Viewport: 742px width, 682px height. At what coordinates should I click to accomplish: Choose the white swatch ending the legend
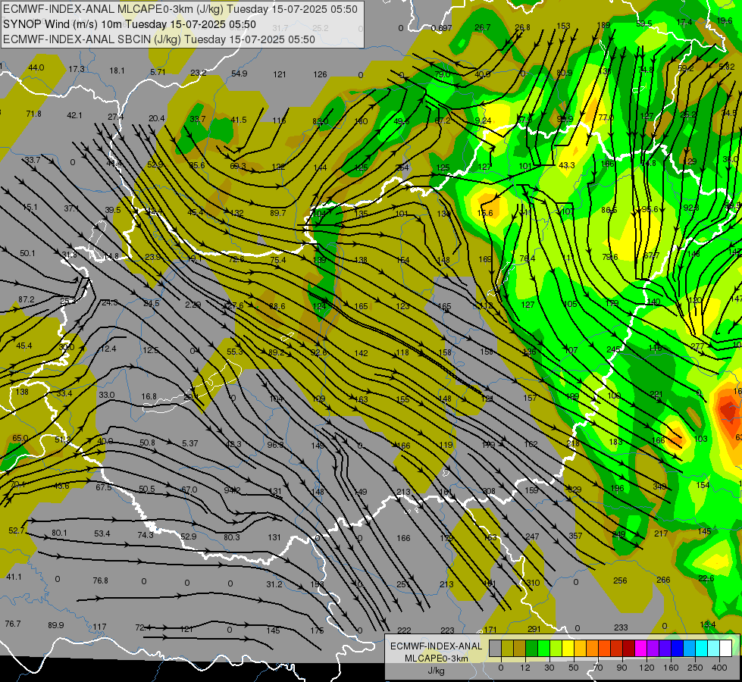pos(726,648)
